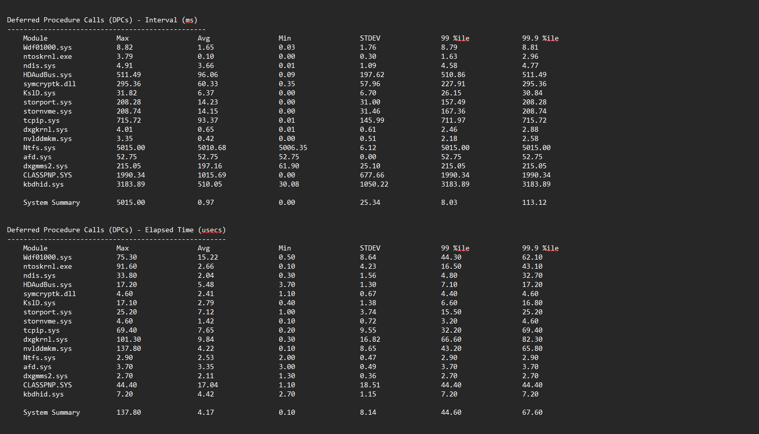Click '99.9 %ile' header in Elapsed Time table
The image size is (759, 434).
click(540, 248)
